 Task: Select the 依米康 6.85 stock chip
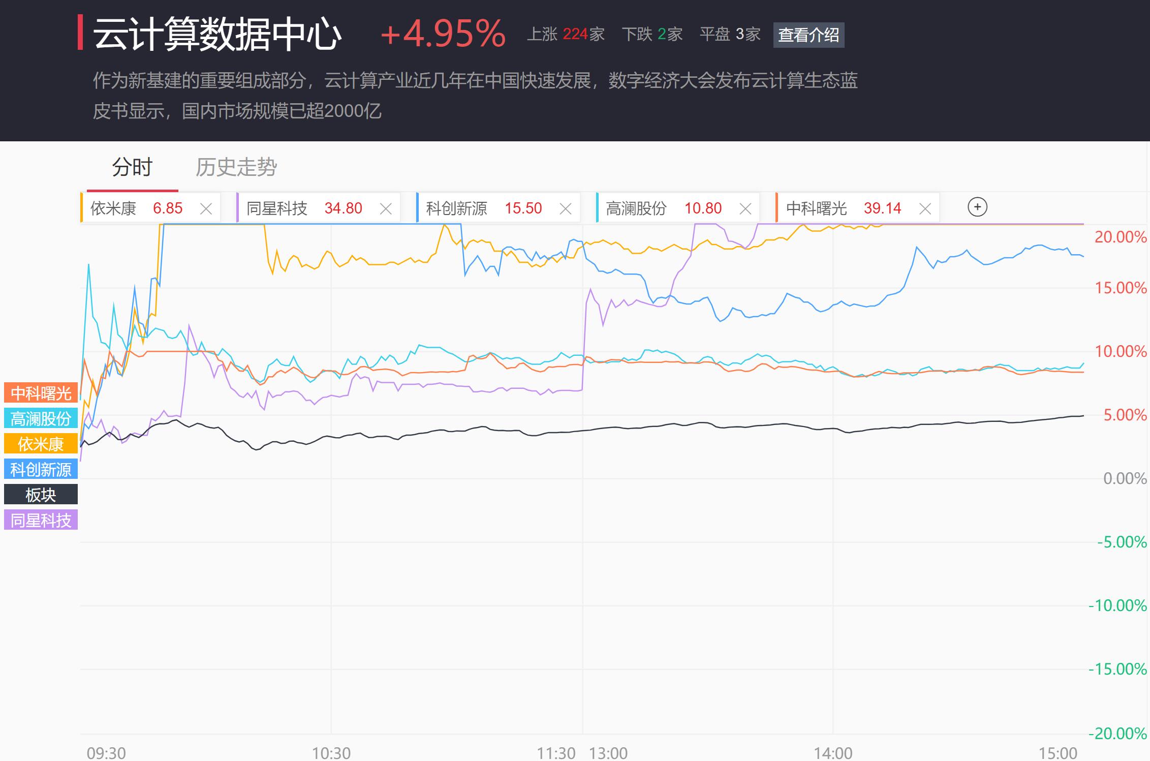pyautogui.click(x=151, y=208)
